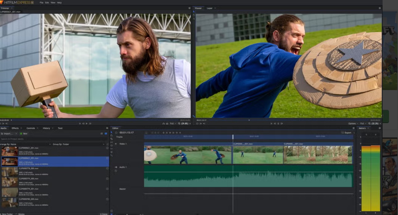Open the Group By Folder dropdown
The height and width of the screenshot is (215, 398).
click(x=104, y=144)
